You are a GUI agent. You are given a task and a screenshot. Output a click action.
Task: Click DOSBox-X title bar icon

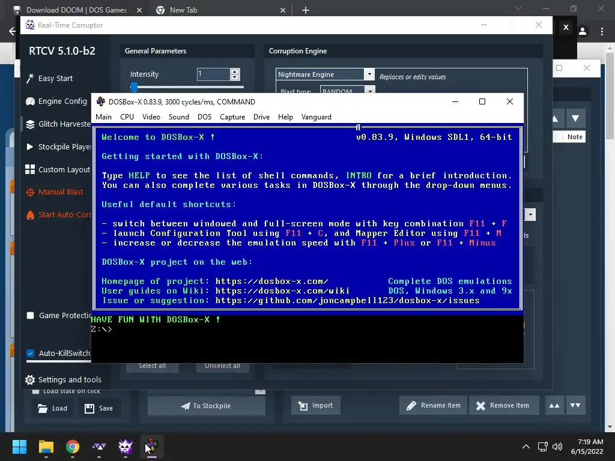[x=101, y=101]
